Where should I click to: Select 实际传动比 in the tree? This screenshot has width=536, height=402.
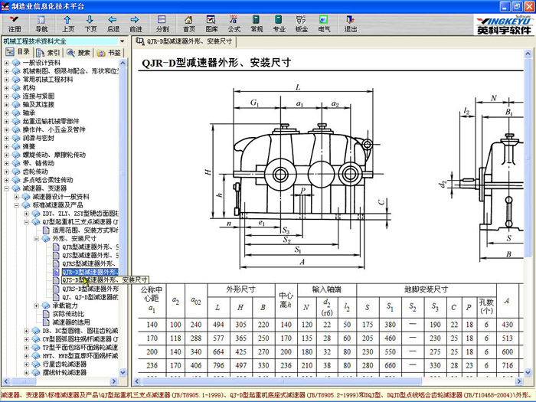pyautogui.click(x=68, y=314)
